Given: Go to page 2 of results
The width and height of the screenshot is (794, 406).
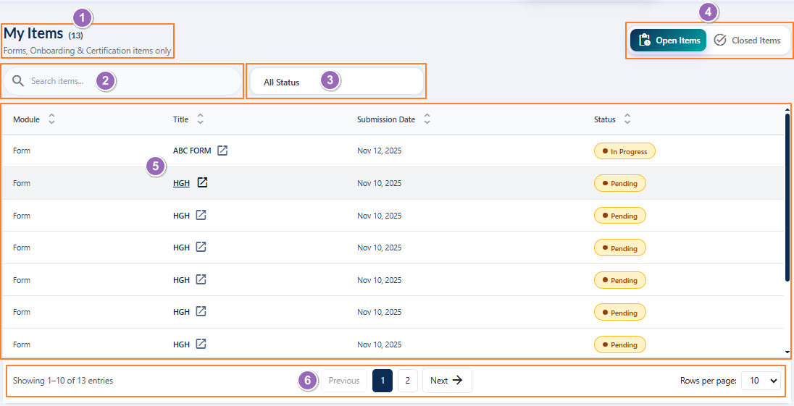Looking at the screenshot, I should click(x=408, y=381).
